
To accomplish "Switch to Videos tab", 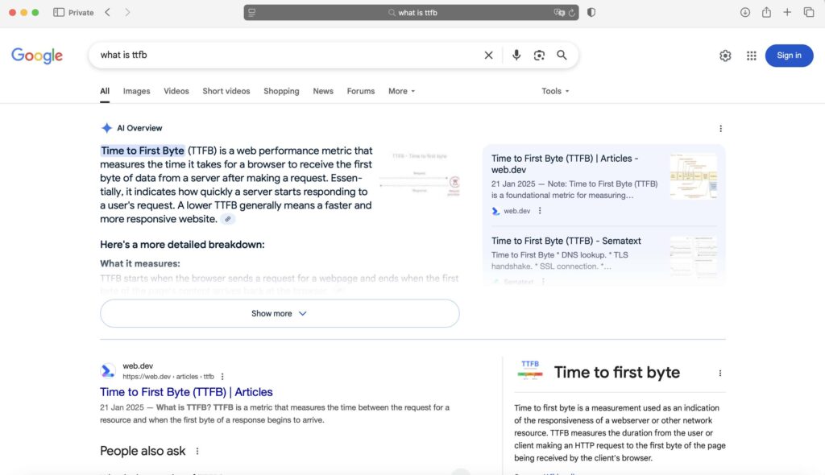I will 176,91.
